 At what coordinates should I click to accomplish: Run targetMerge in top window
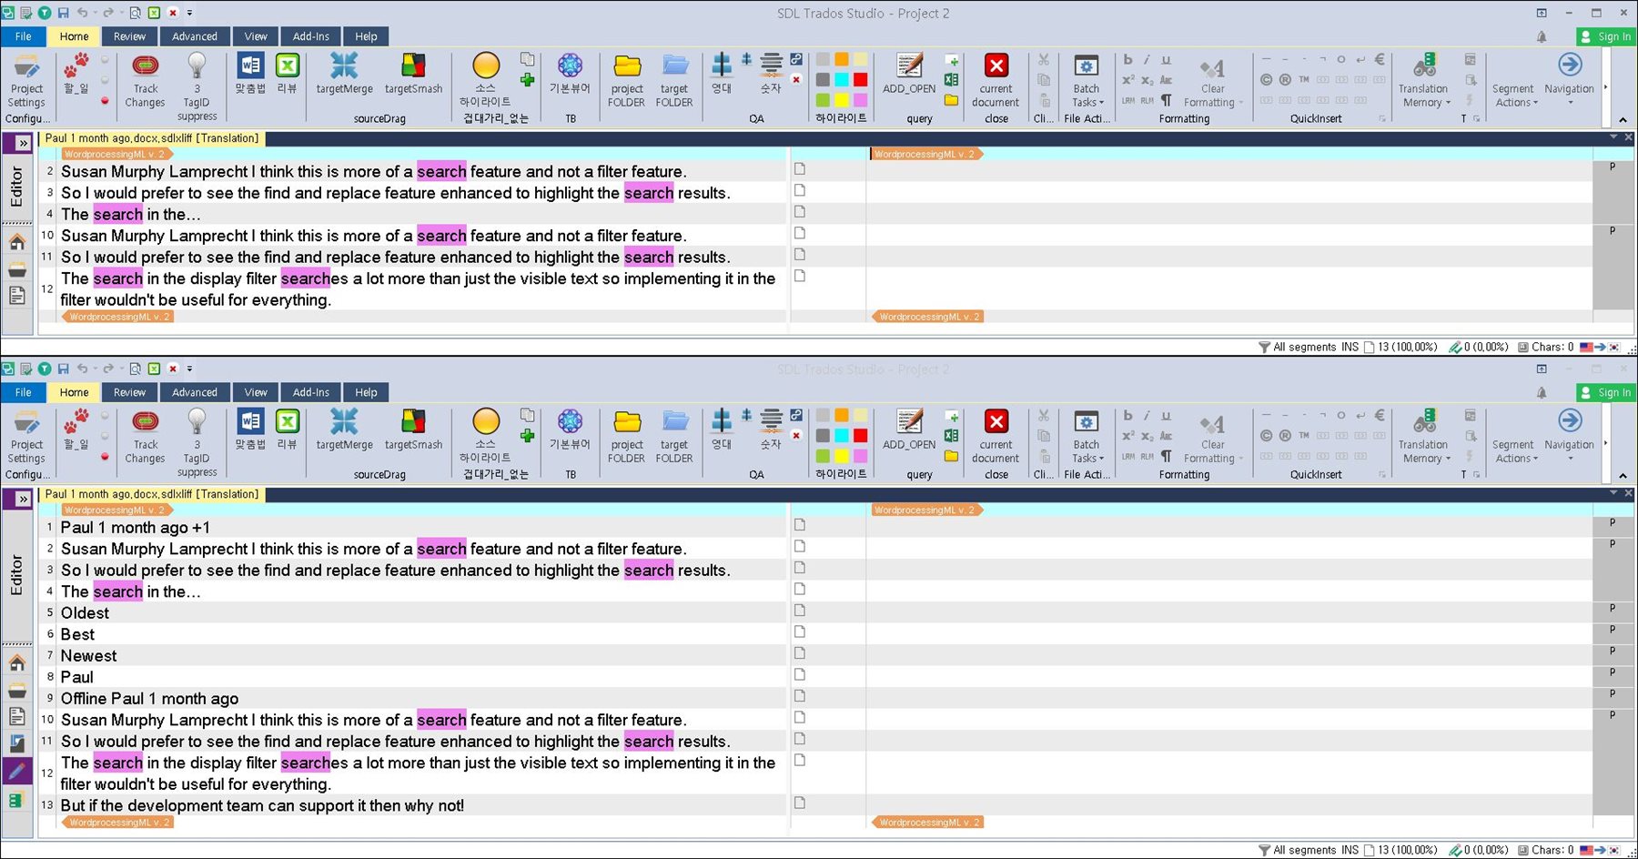[x=344, y=74]
